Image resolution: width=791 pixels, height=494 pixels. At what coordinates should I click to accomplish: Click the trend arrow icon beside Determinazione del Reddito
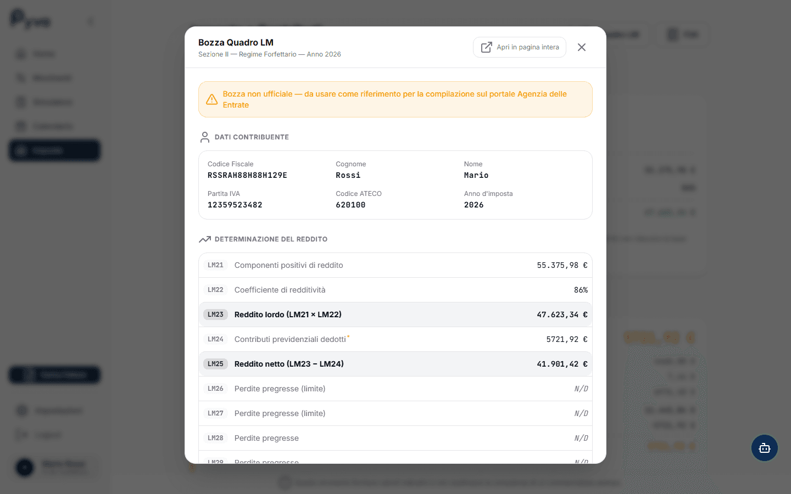pyautogui.click(x=205, y=239)
